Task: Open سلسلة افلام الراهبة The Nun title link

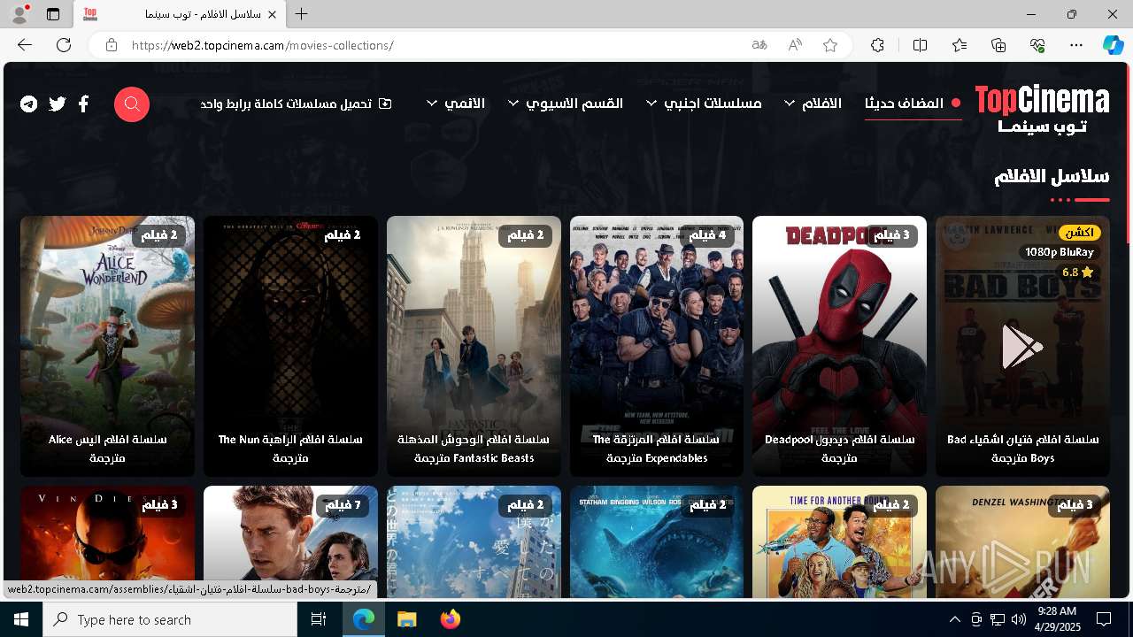Action: (x=290, y=449)
